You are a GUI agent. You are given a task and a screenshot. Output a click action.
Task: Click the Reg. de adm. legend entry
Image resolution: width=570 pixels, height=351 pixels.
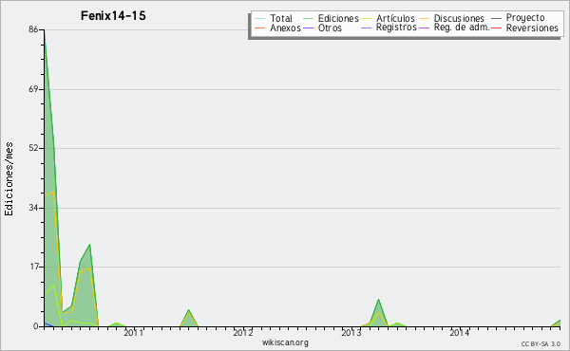454,28
